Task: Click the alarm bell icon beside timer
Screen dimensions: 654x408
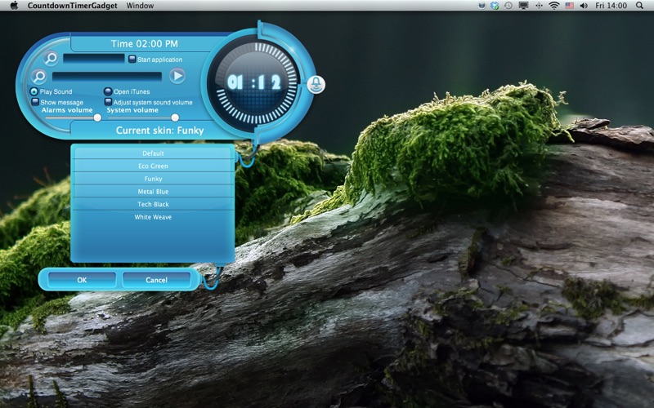Action: click(x=316, y=85)
